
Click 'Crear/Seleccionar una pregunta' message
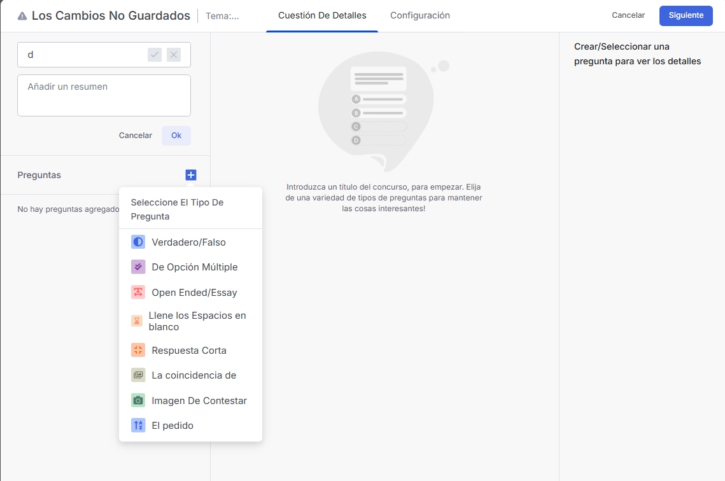pyautogui.click(x=637, y=54)
